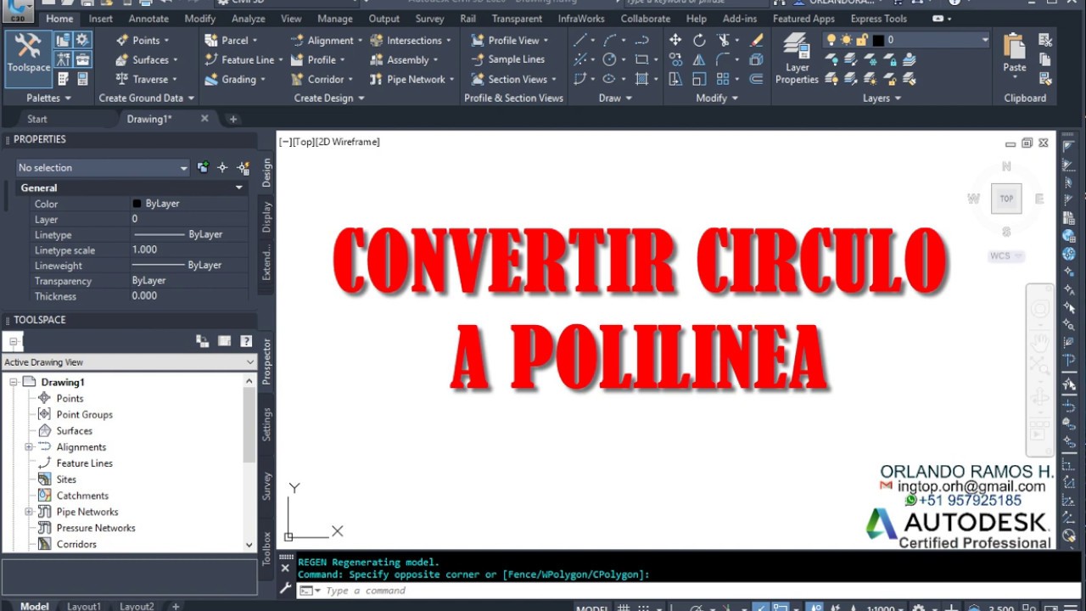Click the [2D Wireframe] visual style label
The width and height of the screenshot is (1086, 611).
pos(348,142)
